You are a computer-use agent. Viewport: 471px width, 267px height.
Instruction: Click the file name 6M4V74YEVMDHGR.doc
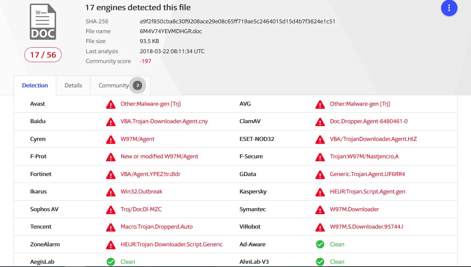pos(171,31)
